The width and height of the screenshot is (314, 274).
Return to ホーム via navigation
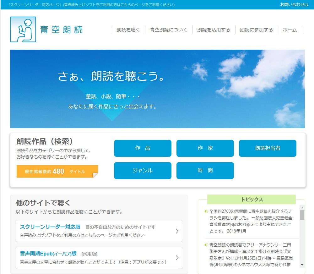(x=290, y=30)
